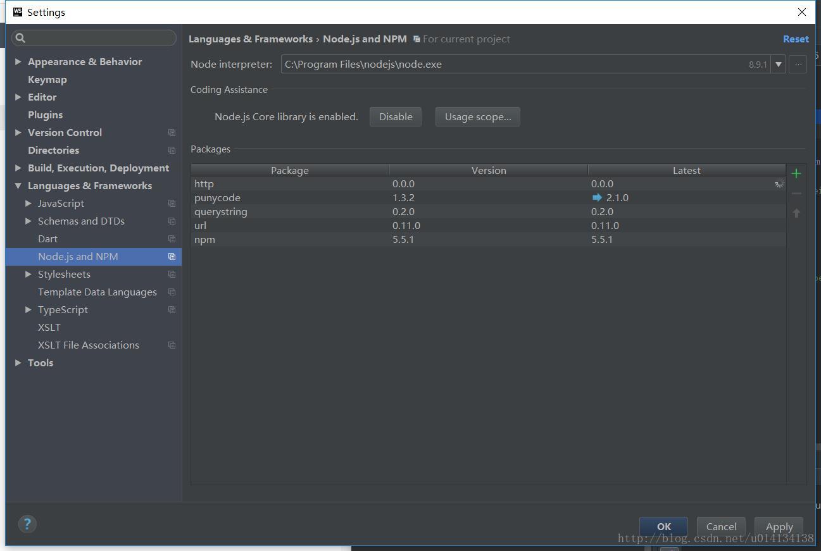The height and width of the screenshot is (551, 821).
Task: Expand the Languages & Frameworks tree section
Action: pos(17,185)
